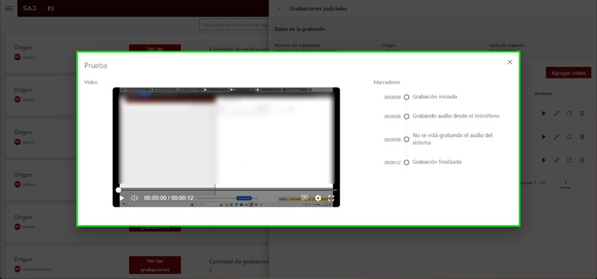Open the video player settings gear
Image resolution: width=597 pixels, height=279 pixels.
pyautogui.click(x=318, y=198)
